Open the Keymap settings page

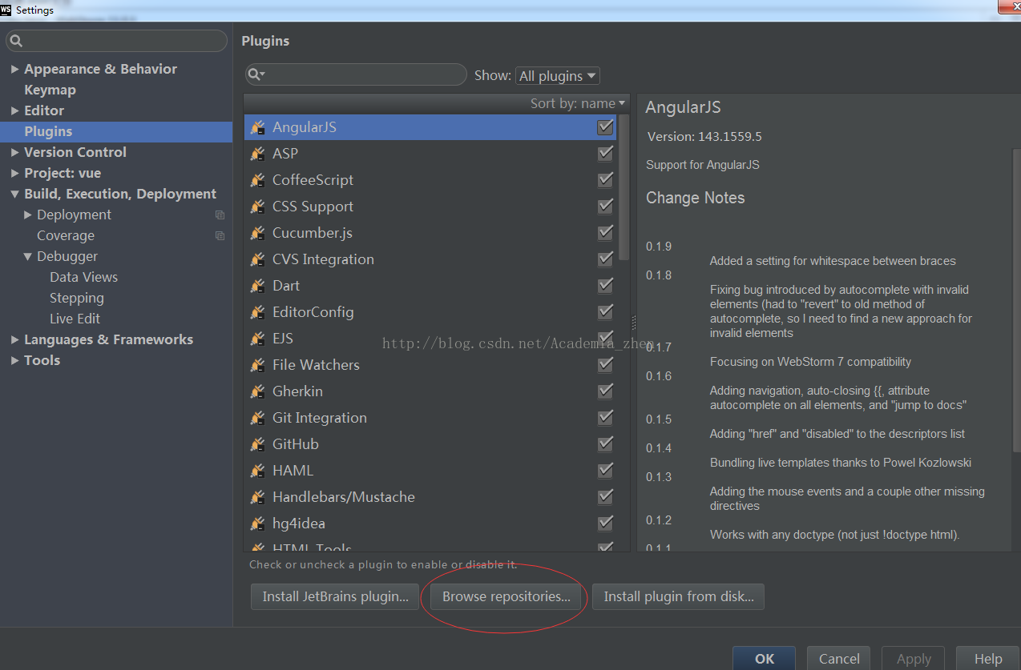pyautogui.click(x=50, y=90)
